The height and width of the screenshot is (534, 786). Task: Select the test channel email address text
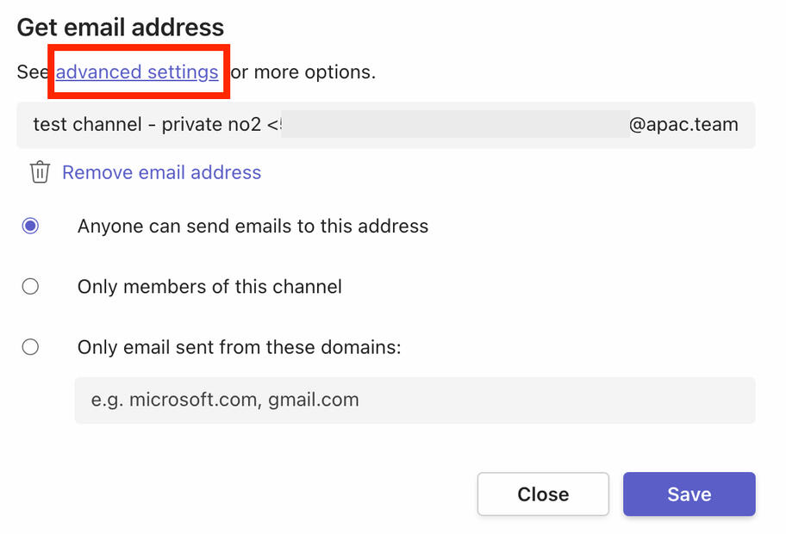pos(388,124)
